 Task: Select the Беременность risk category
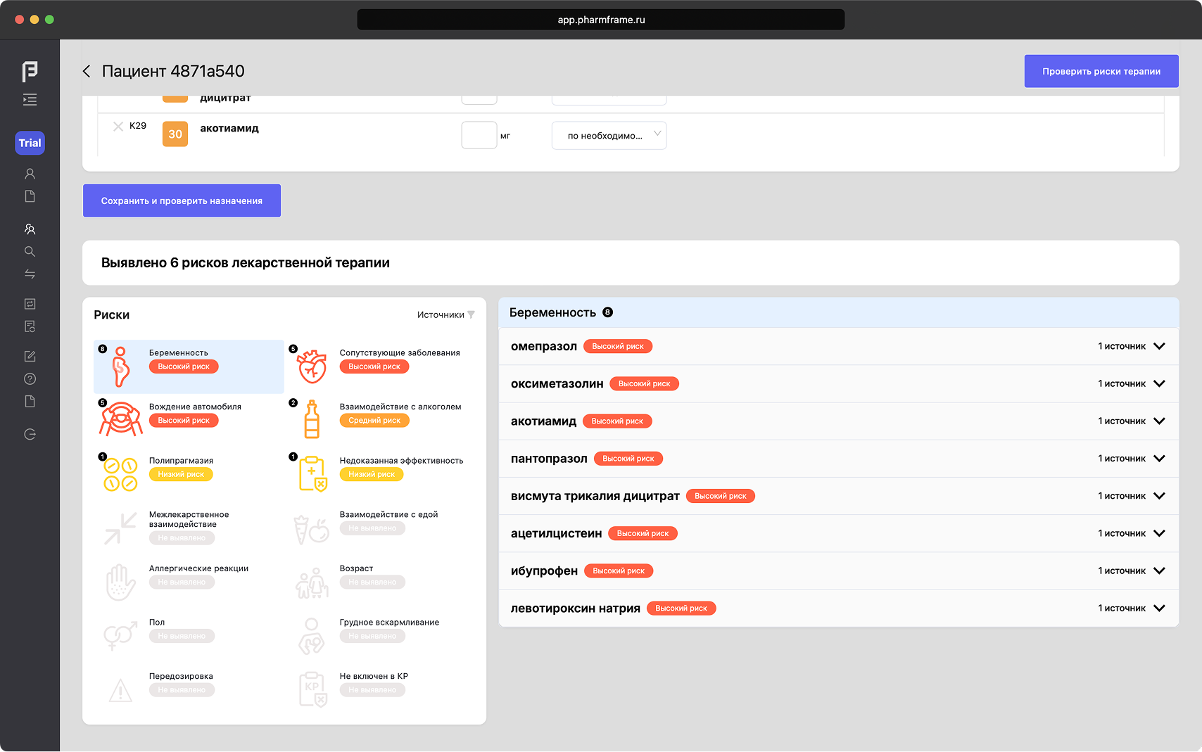point(189,367)
